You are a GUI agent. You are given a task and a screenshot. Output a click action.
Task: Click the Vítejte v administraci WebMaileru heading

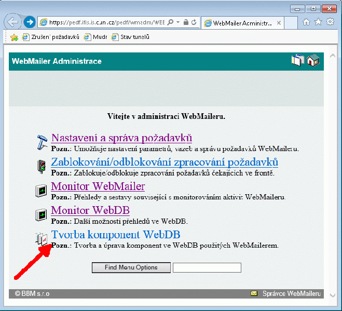(x=166, y=116)
